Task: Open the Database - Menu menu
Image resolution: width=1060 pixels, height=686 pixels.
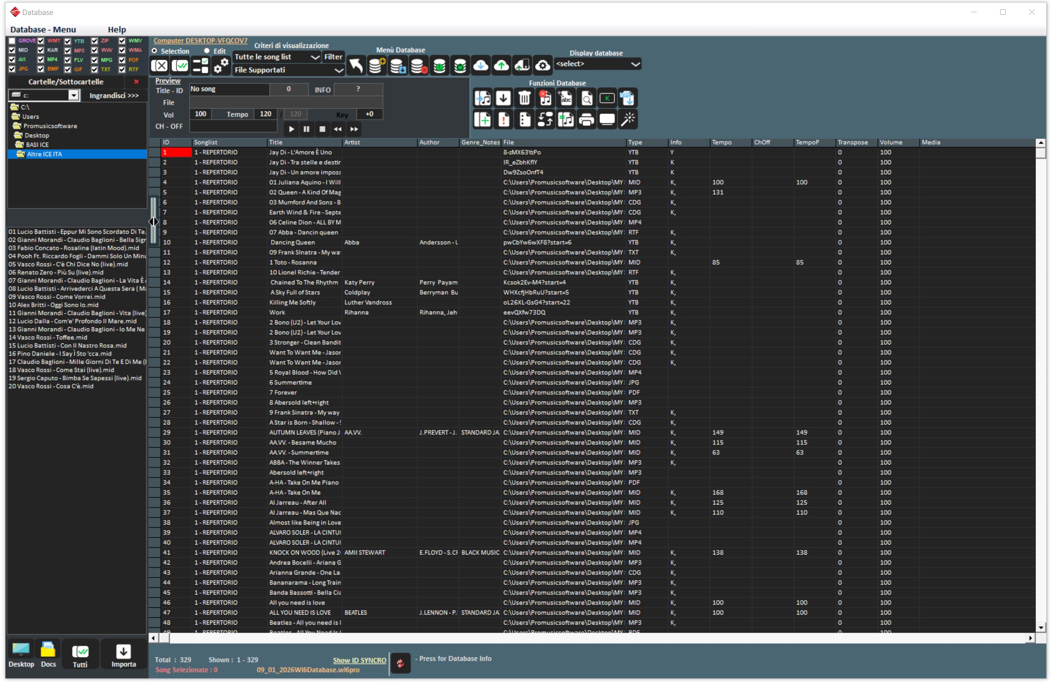Action: [43, 29]
